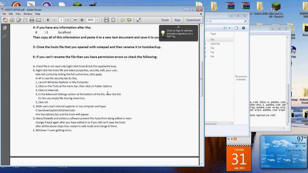This screenshot has height=173, width=308.
Task: Open the Edit menu in Adobe Reader
Action: tap(11, 14)
